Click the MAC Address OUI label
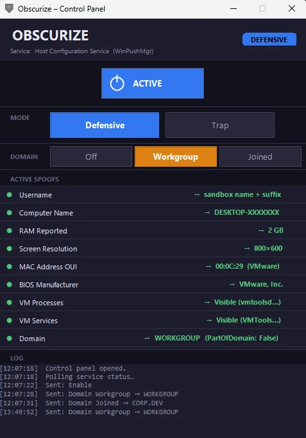 48,267
